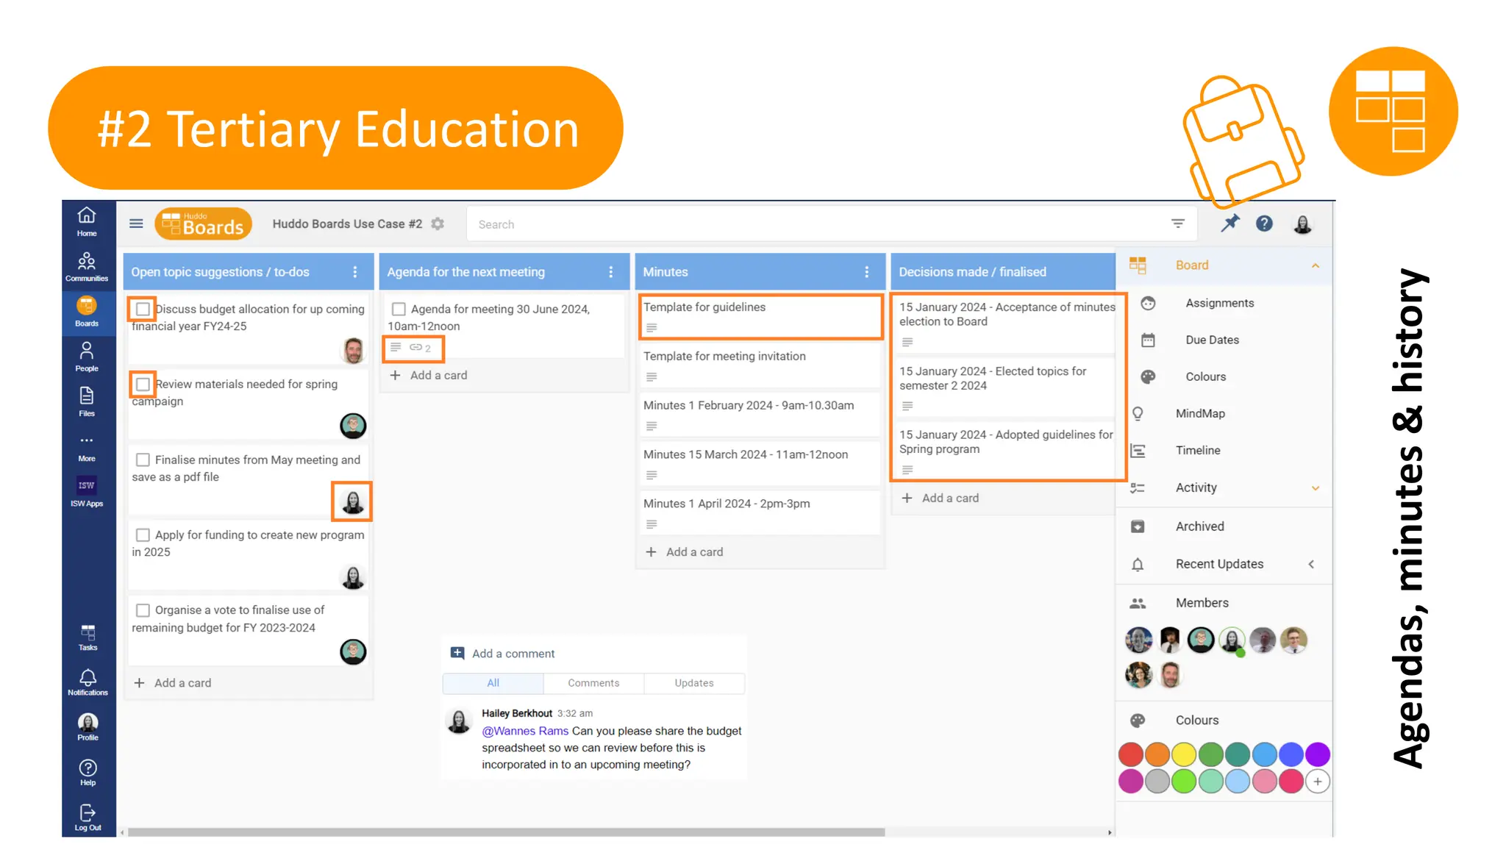1506x847 pixels.
Task: Click 'Add a card' under Minutes
Action: [x=693, y=551]
